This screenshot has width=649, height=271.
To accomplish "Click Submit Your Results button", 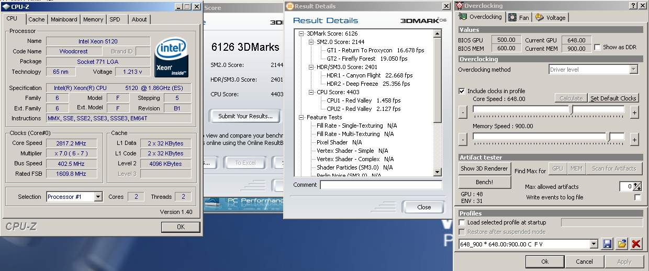I will coord(245,116).
